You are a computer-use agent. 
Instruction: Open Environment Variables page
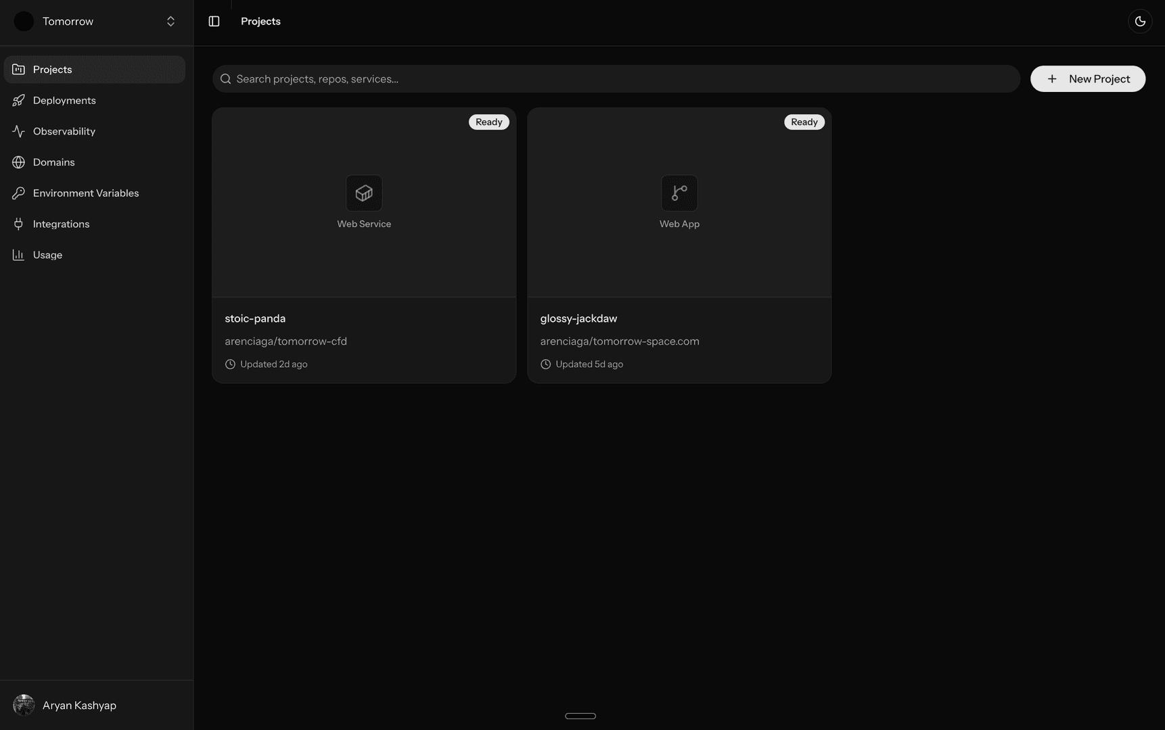click(x=95, y=193)
